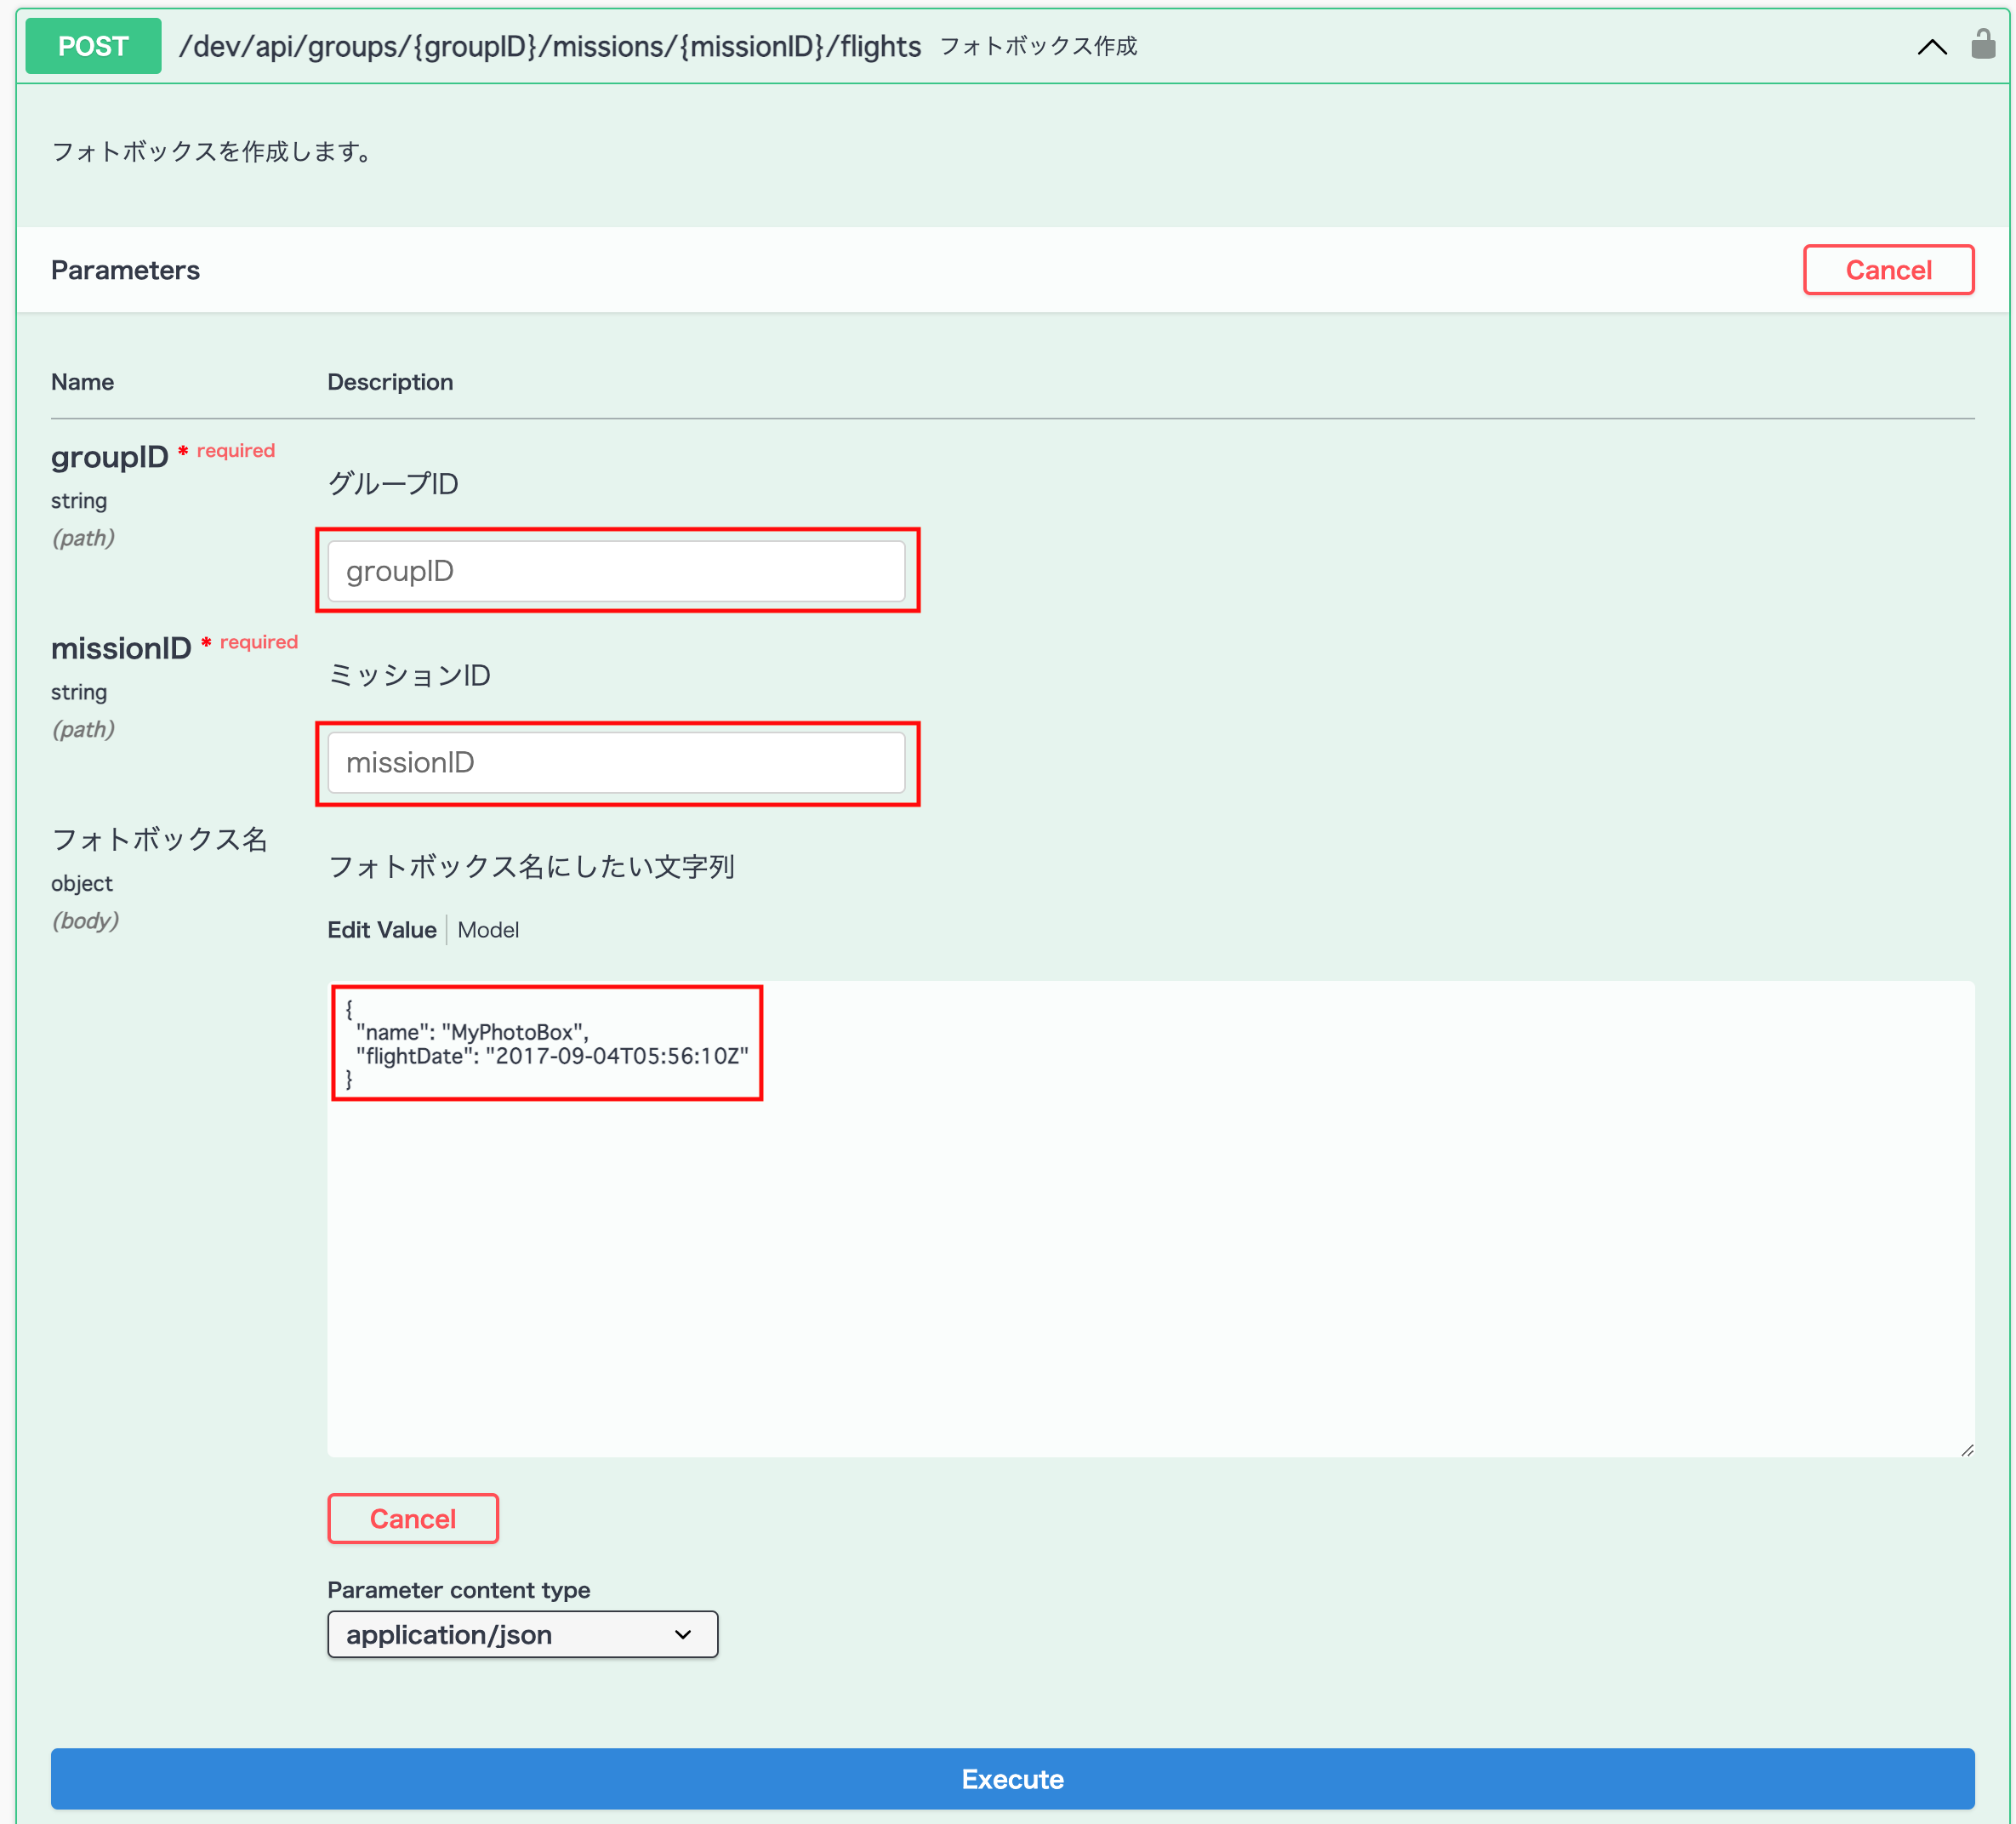Select the Edit Value tab
2016x1824 pixels.
[381, 930]
